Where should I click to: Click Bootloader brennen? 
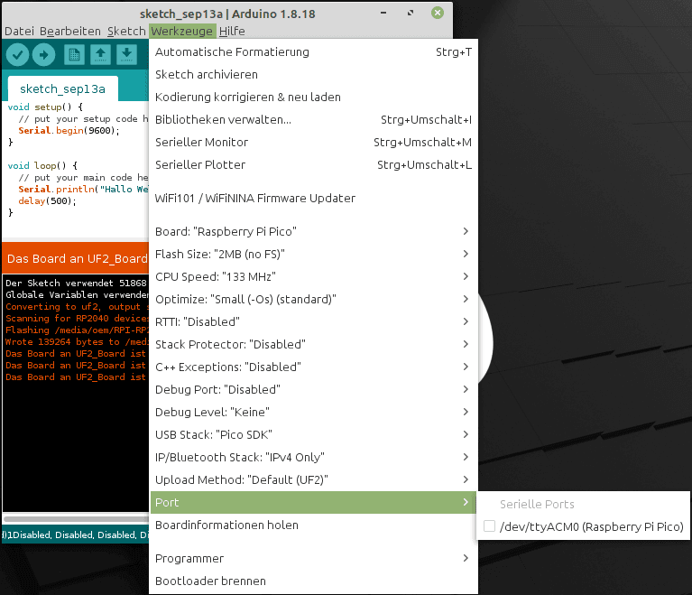[x=210, y=581]
